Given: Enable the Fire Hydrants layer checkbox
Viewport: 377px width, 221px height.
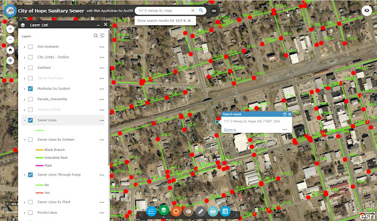Looking at the screenshot, I should tap(30, 46).
